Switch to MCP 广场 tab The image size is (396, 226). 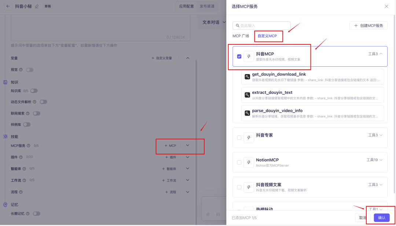coord(241,36)
